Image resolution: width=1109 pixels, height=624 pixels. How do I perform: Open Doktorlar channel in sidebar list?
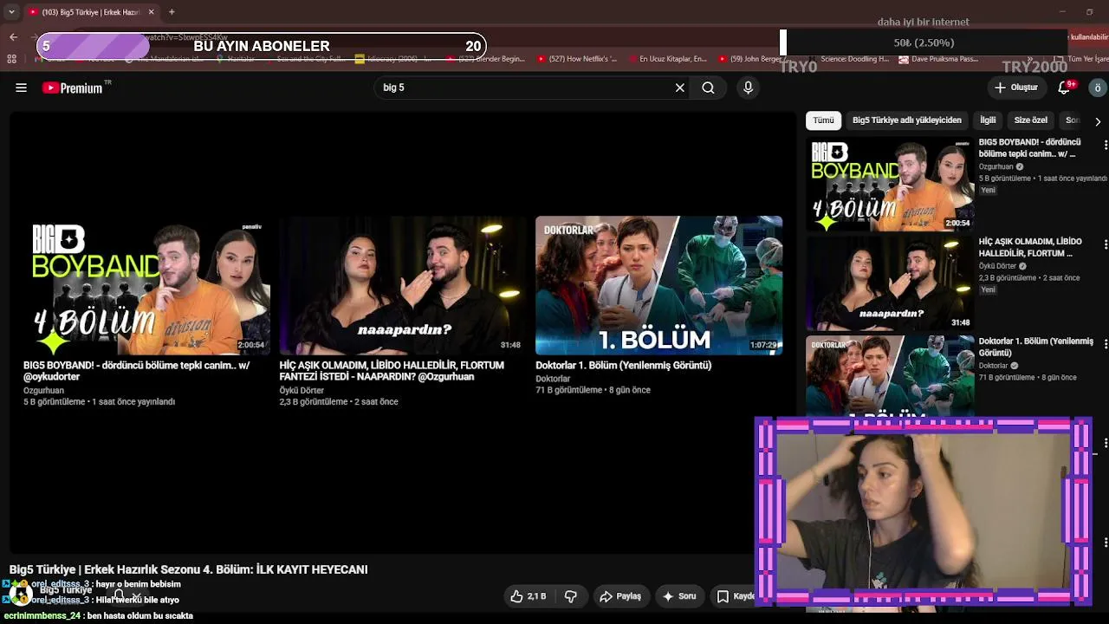pos(994,366)
